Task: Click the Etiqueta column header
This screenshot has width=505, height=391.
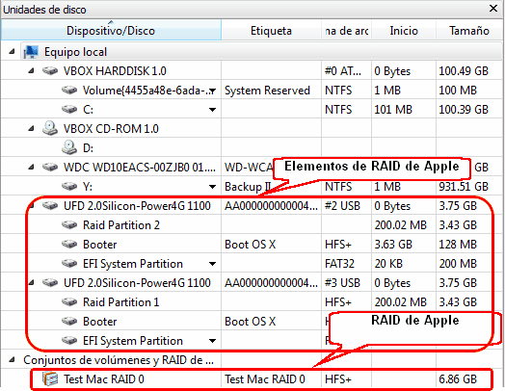Action: click(271, 31)
